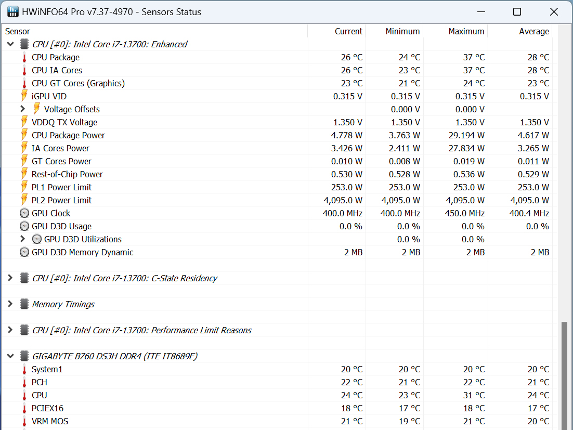Click the PL1 Power Limit lightning icon
This screenshot has height=430, width=573.
(x=24, y=187)
